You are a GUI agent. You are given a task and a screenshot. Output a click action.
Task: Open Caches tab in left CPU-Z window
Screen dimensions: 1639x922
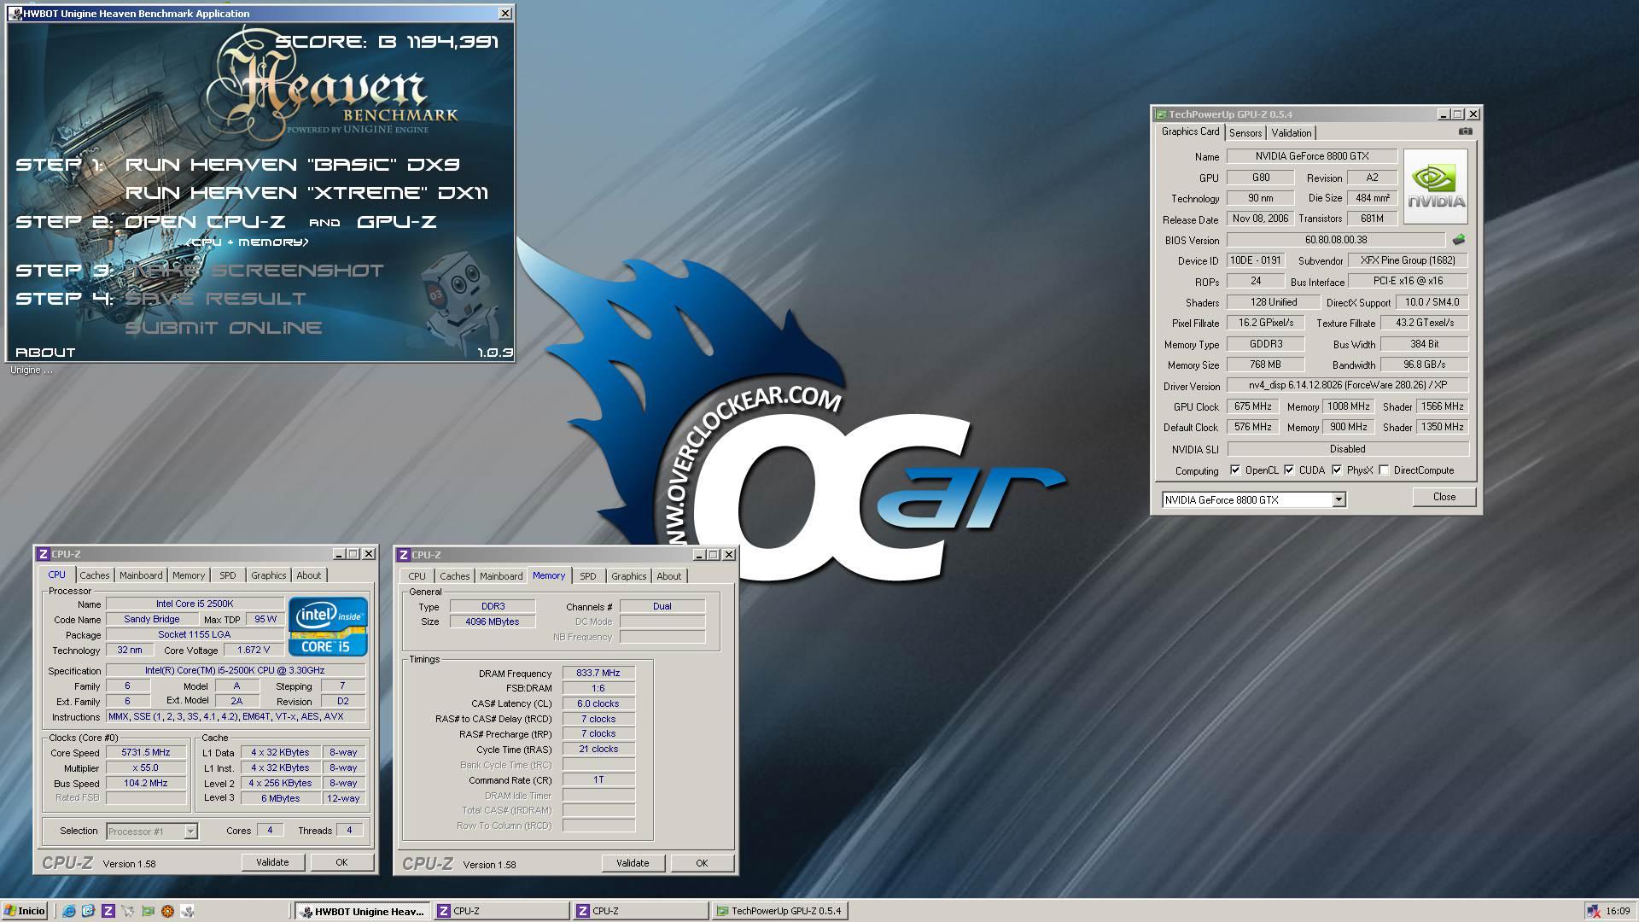(95, 575)
